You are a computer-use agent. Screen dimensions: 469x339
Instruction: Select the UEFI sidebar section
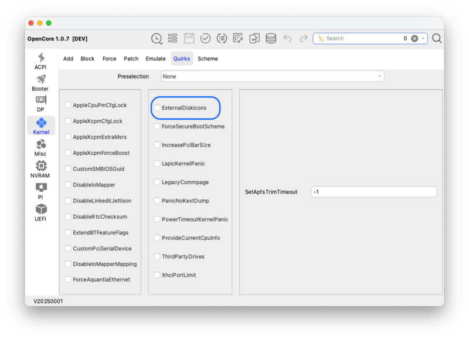40,212
